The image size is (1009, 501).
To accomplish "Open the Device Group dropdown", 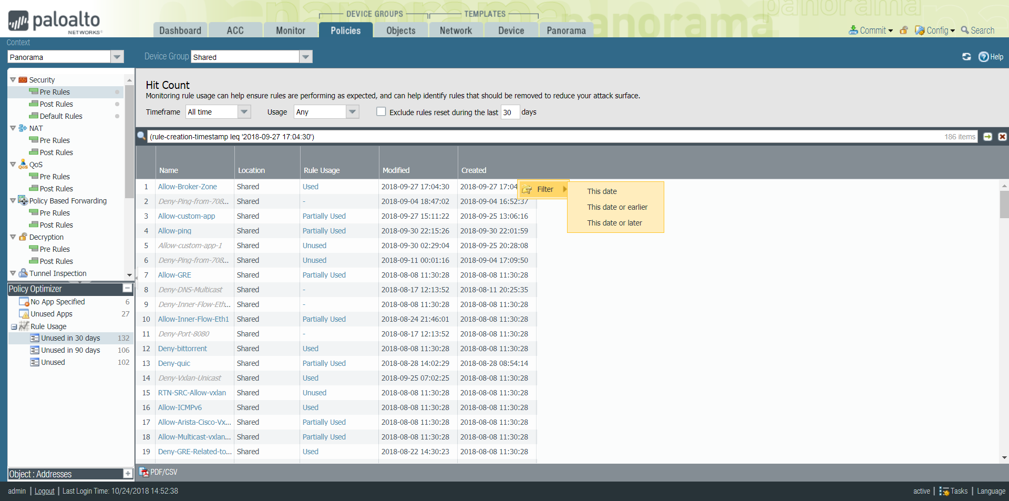I will coord(305,57).
